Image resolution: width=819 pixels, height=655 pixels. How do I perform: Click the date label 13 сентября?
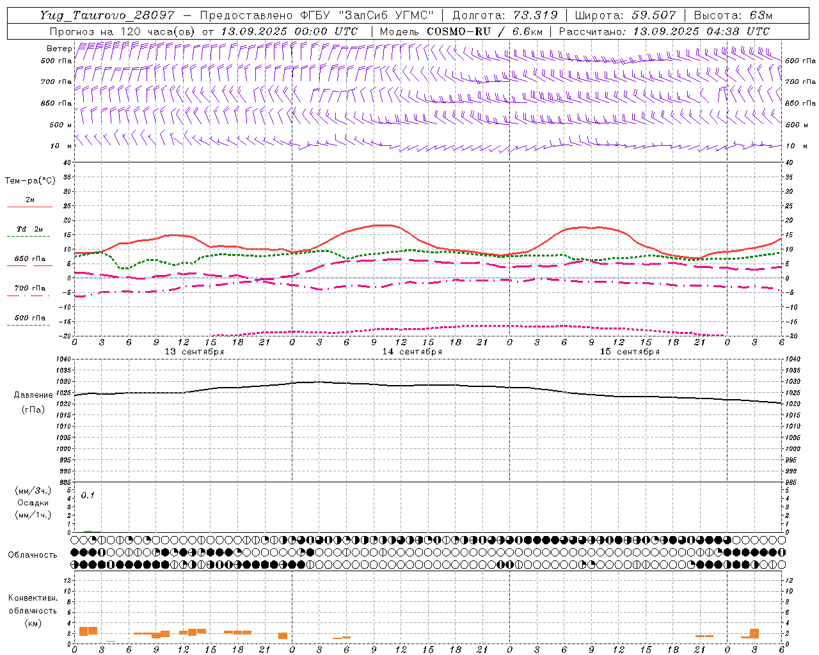(194, 352)
